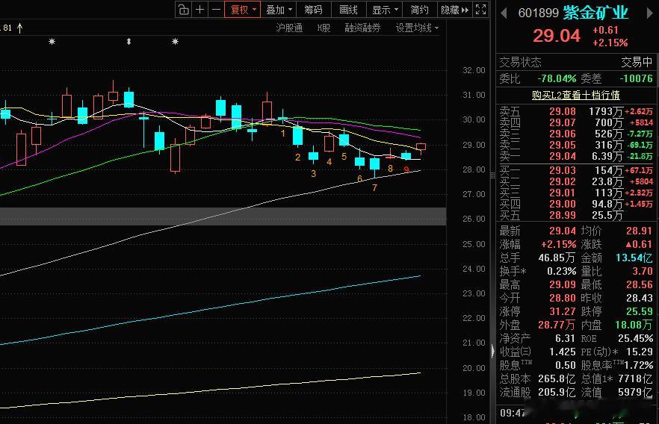
Task: Click 卖三 price 29.06
Action: coord(563,134)
